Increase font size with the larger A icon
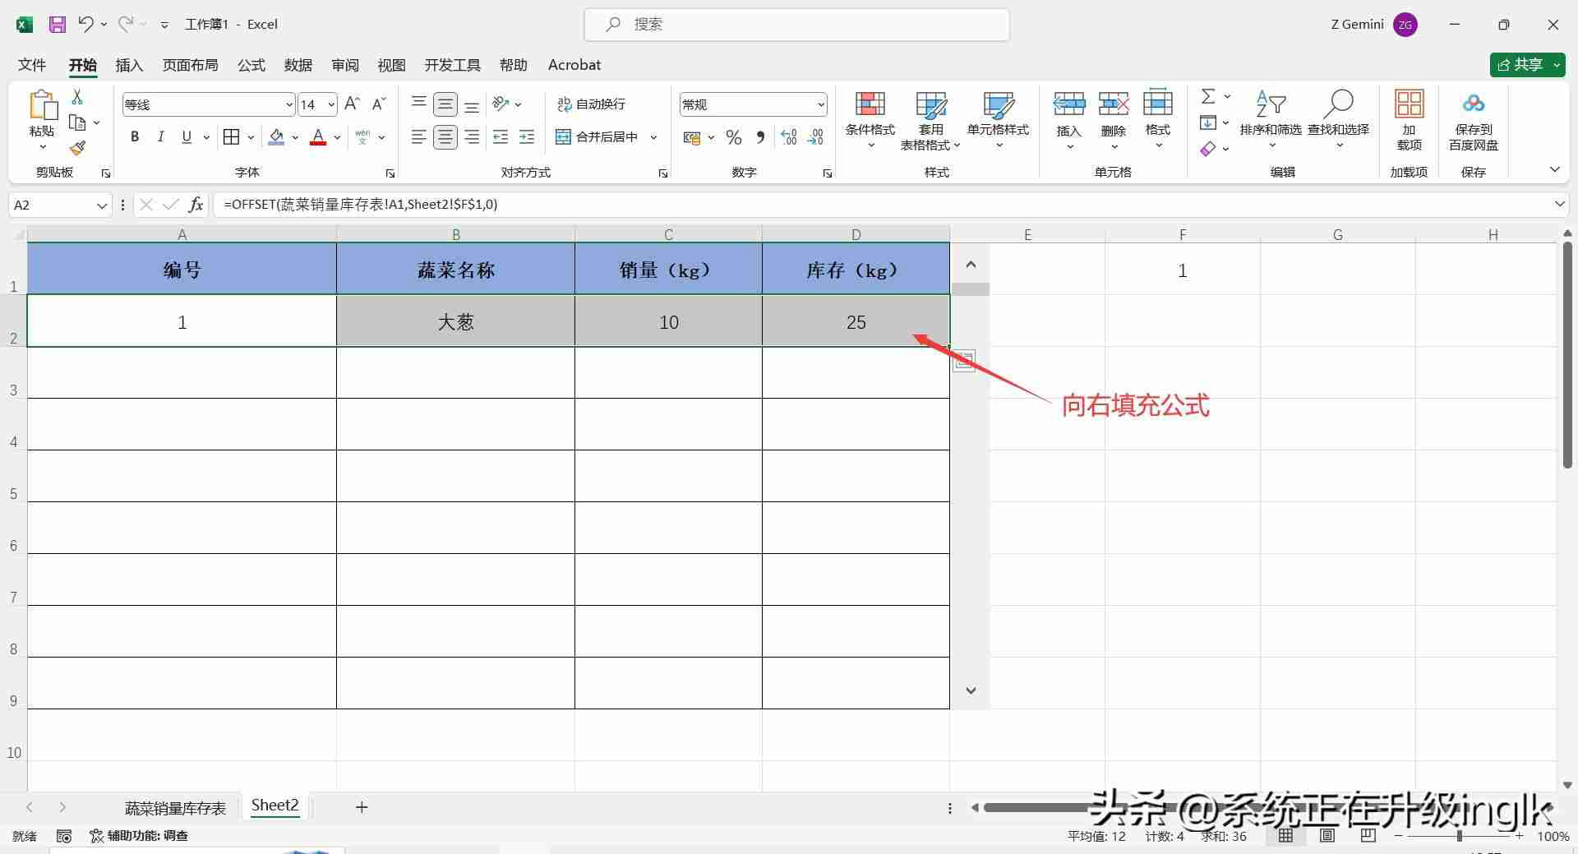The width and height of the screenshot is (1578, 854). point(352,104)
